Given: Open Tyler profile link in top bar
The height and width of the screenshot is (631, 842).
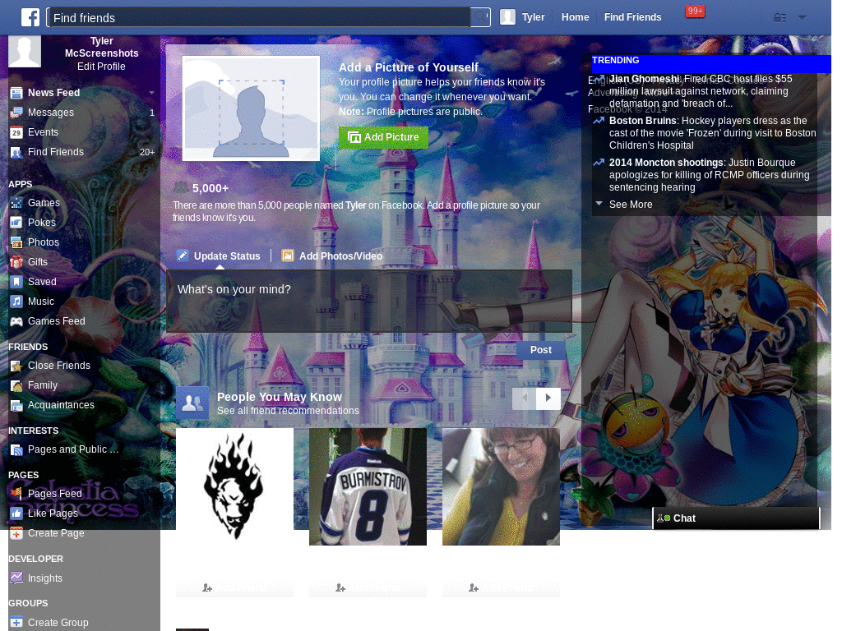Looking at the screenshot, I should [x=522, y=17].
